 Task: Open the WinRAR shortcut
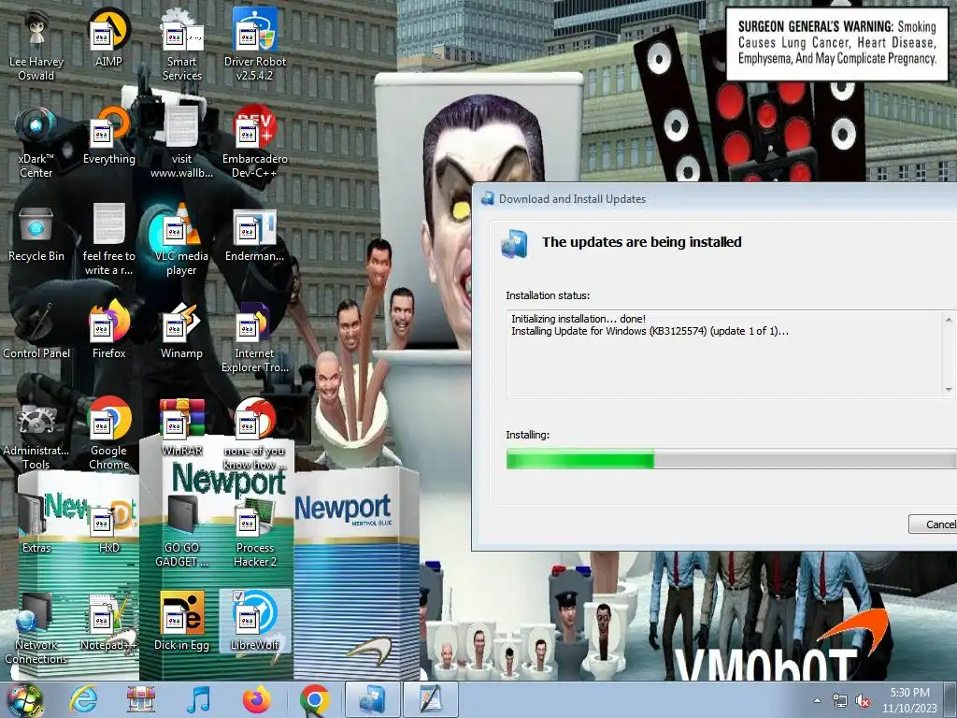pos(181,427)
